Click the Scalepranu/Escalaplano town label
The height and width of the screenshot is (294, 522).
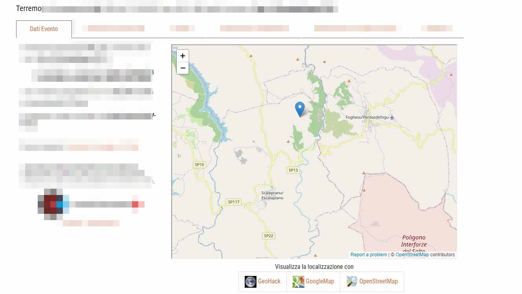pos(272,195)
